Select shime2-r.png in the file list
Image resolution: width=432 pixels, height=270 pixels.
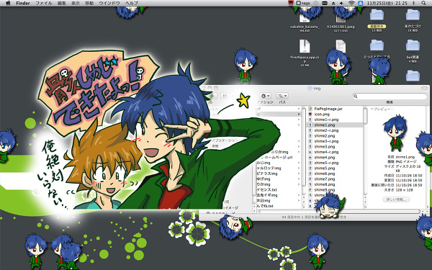point(326,130)
